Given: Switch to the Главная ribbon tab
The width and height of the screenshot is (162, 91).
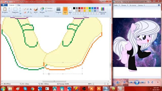Looking at the screenshot, I should 12,5.
